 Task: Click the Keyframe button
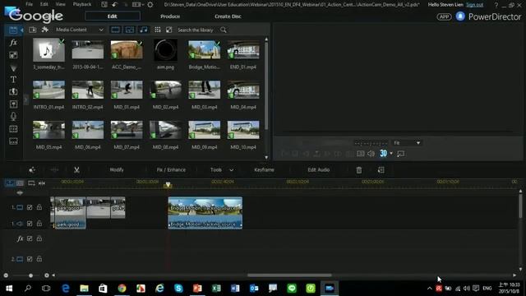coord(264,170)
